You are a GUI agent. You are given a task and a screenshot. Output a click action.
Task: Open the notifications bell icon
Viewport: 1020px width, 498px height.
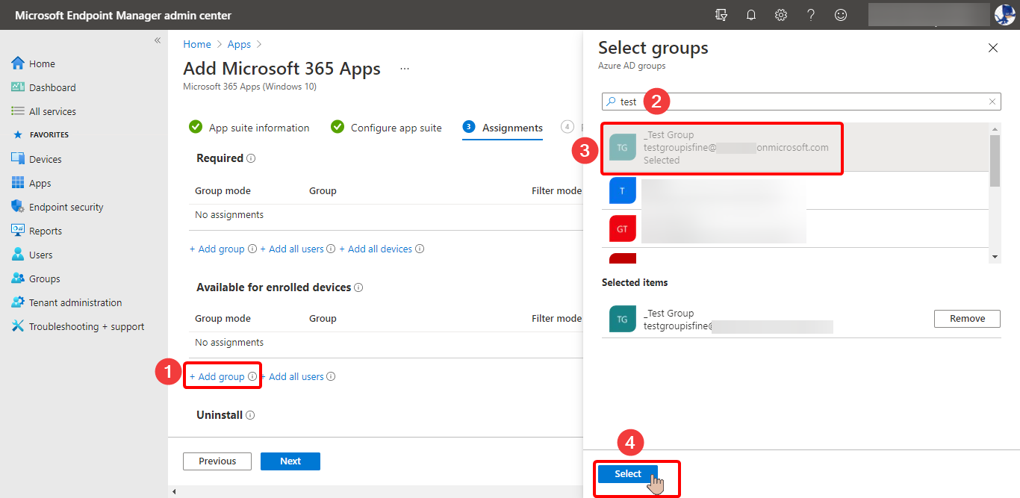[x=751, y=15]
